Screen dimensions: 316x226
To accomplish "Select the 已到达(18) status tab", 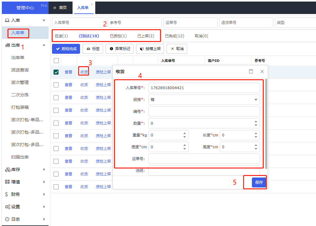I will click(x=89, y=36).
